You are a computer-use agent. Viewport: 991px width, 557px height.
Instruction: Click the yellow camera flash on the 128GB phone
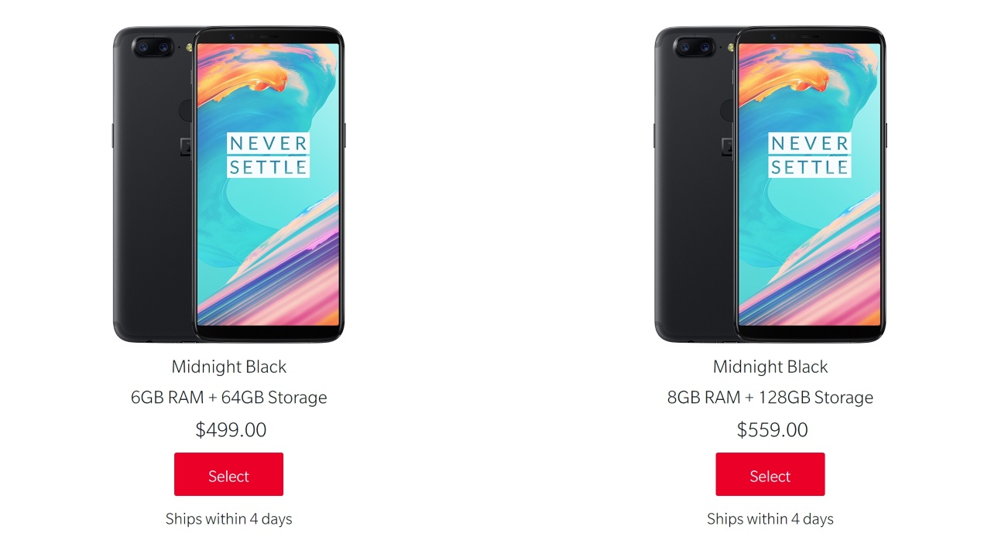click(732, 47)
